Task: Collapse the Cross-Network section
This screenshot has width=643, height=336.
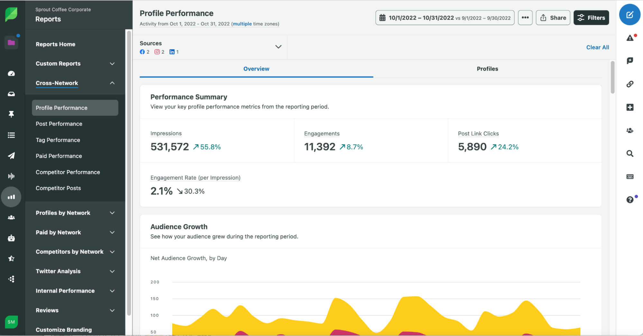Action: 112,83
